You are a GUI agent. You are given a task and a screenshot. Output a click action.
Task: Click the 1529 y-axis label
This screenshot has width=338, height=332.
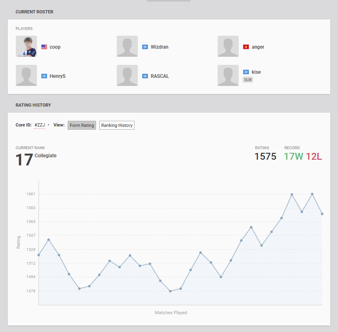[31, 250]
